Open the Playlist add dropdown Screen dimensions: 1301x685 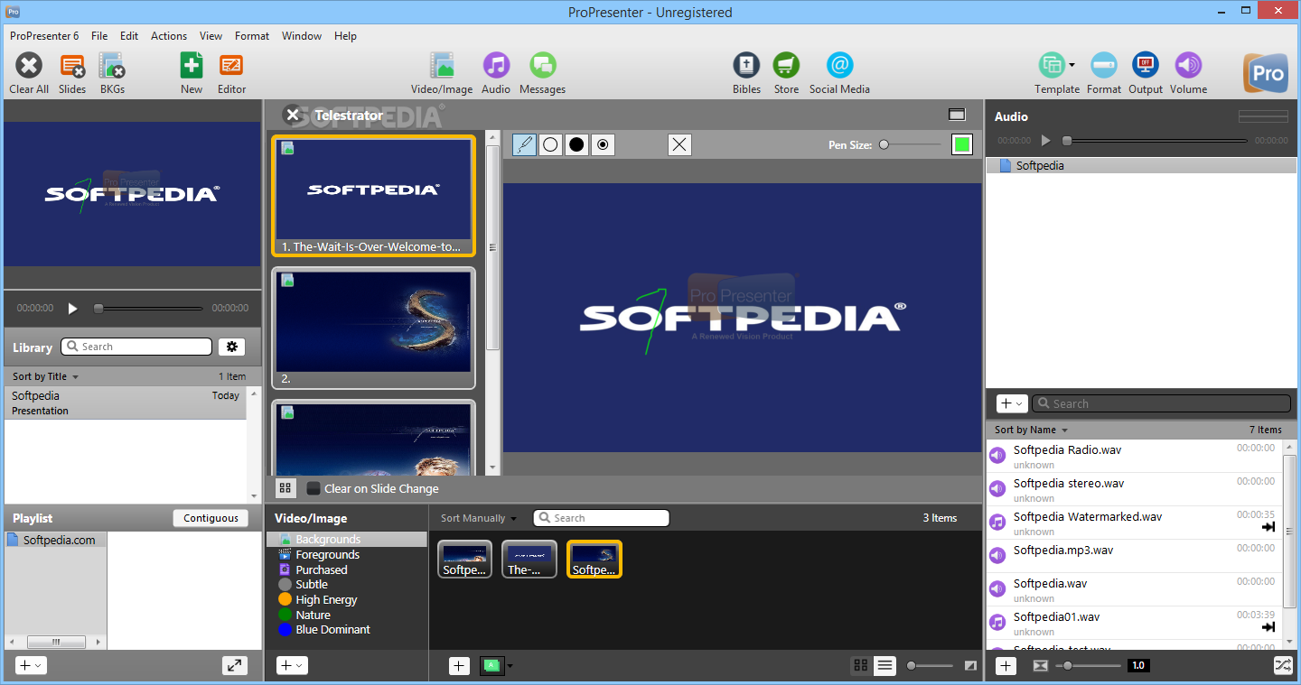point(31,665)
